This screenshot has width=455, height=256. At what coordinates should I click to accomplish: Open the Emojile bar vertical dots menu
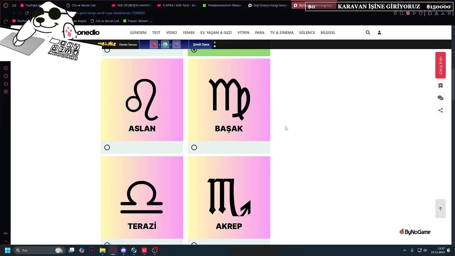point(215,44)
